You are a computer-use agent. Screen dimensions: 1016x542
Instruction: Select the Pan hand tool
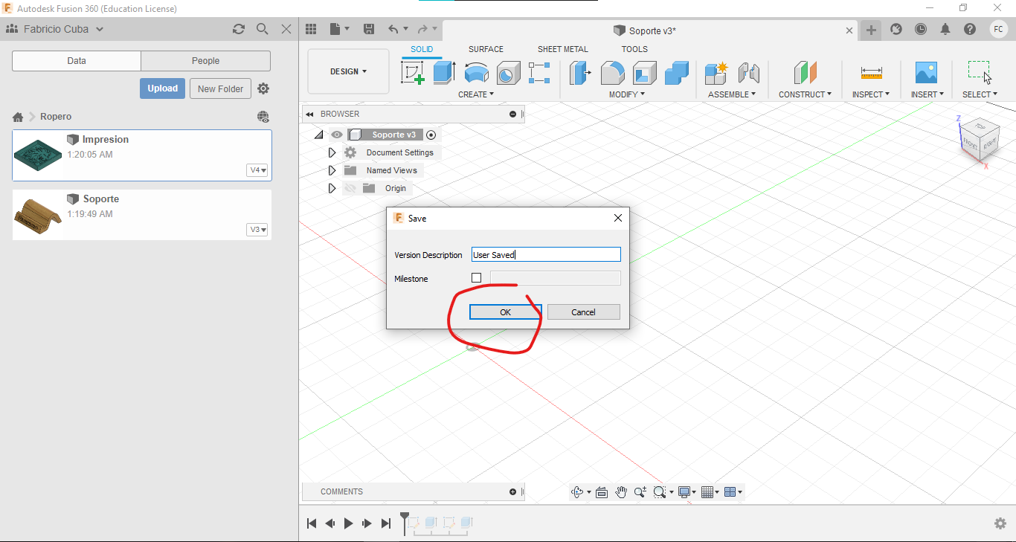(x=621, y=491)
